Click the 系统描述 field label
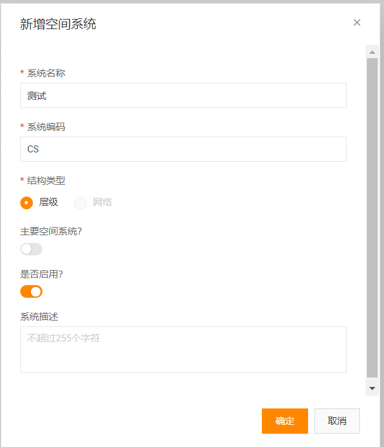384x447 pixels. (39, 317)
